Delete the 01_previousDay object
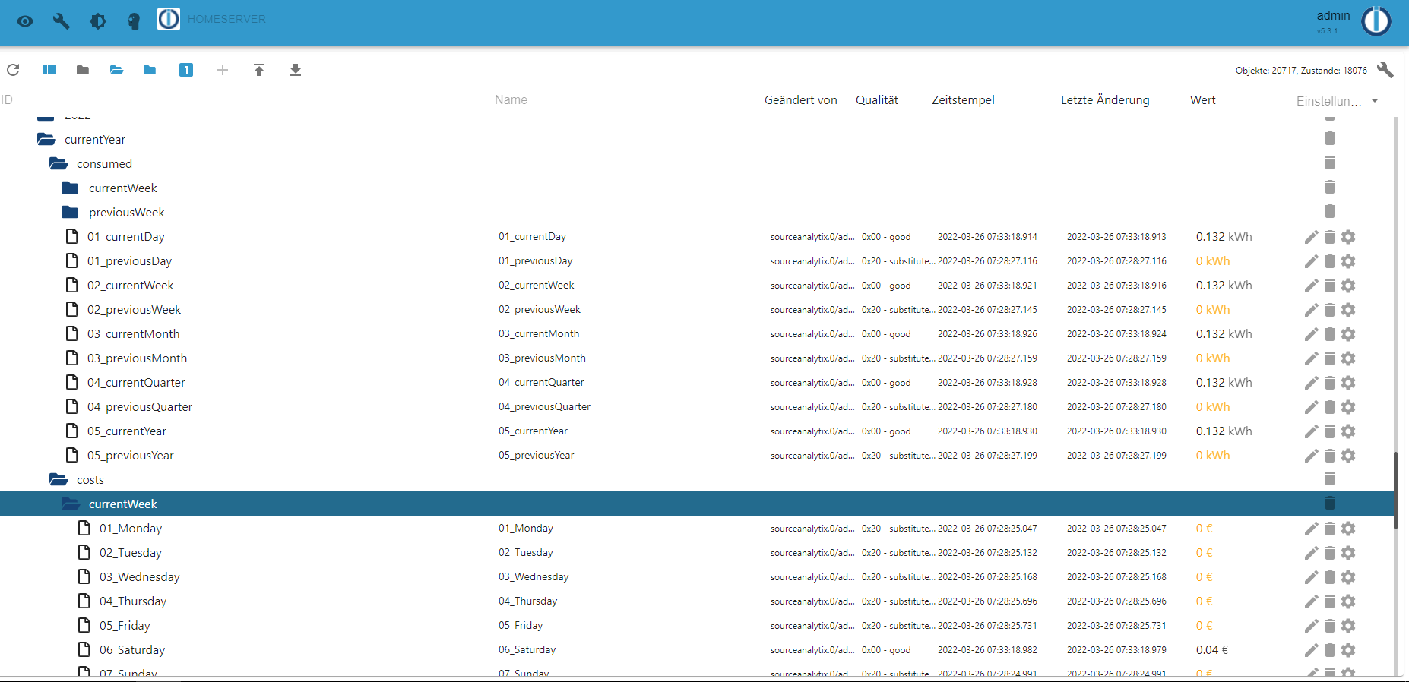 click(1330, 261)
